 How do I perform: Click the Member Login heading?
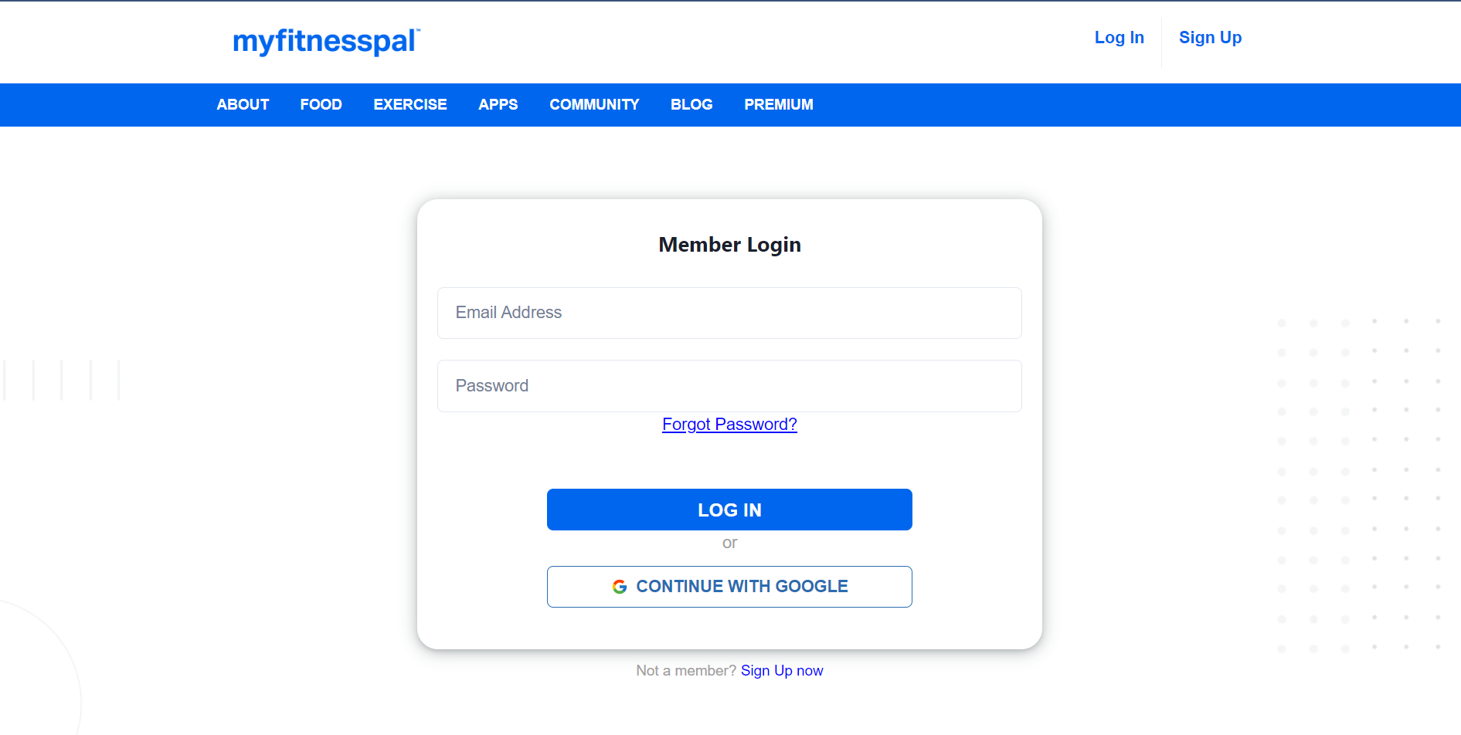729,245
